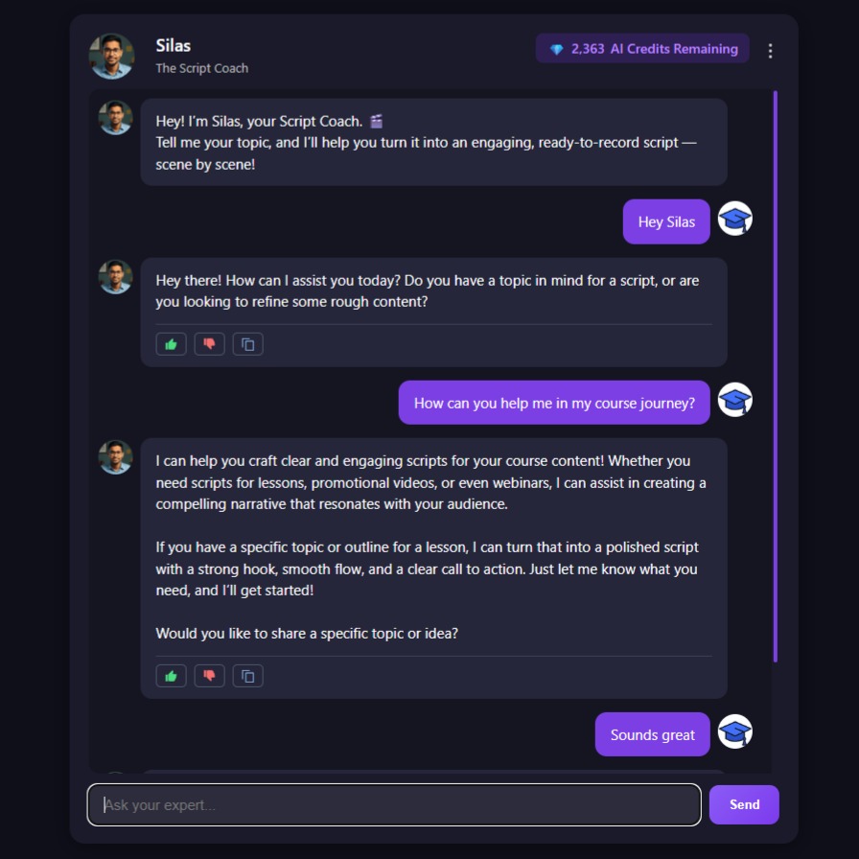Click the purple chat scrollbar
859x859 pixels.
click(776, 377)
